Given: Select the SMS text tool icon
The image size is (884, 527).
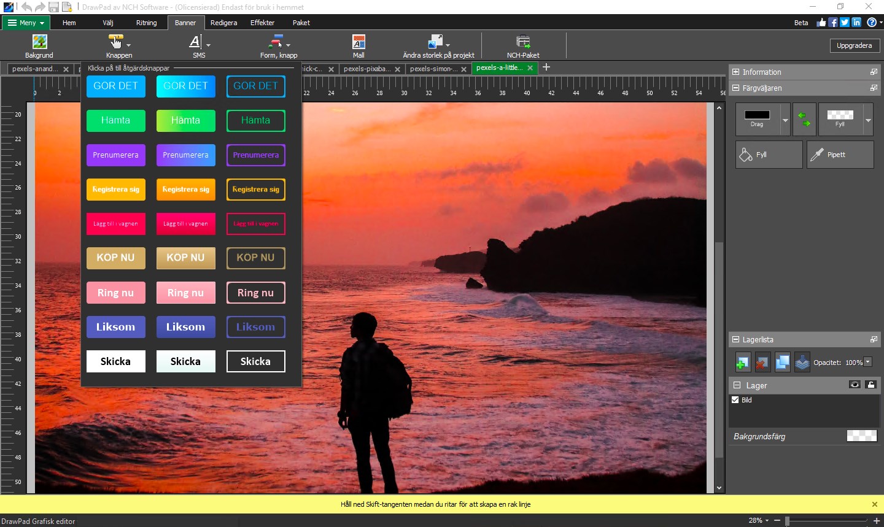Looking at the screenshot, I should tap(195, 42).
